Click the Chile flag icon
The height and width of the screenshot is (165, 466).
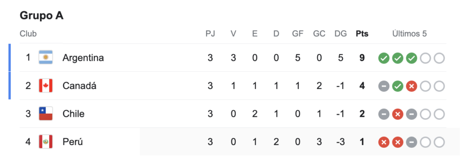click(46, 114)
